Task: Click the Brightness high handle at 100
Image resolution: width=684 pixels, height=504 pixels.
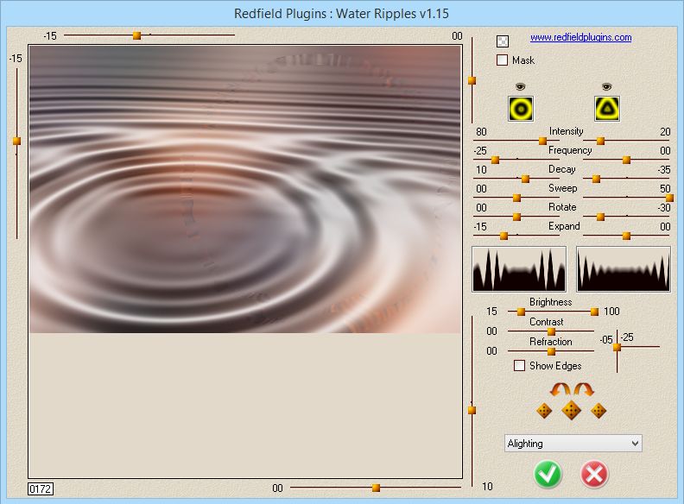Action: click(x=594, y=312)
